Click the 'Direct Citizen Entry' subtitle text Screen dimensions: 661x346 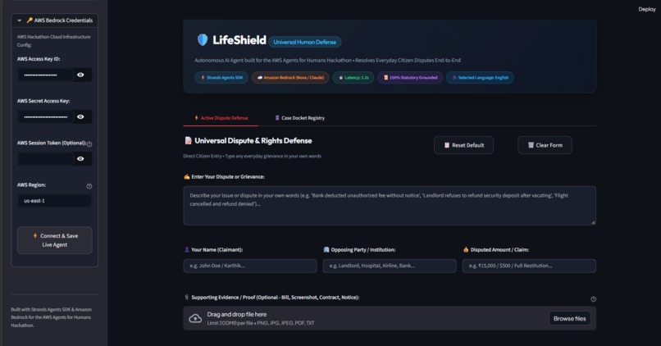[203, 156]
